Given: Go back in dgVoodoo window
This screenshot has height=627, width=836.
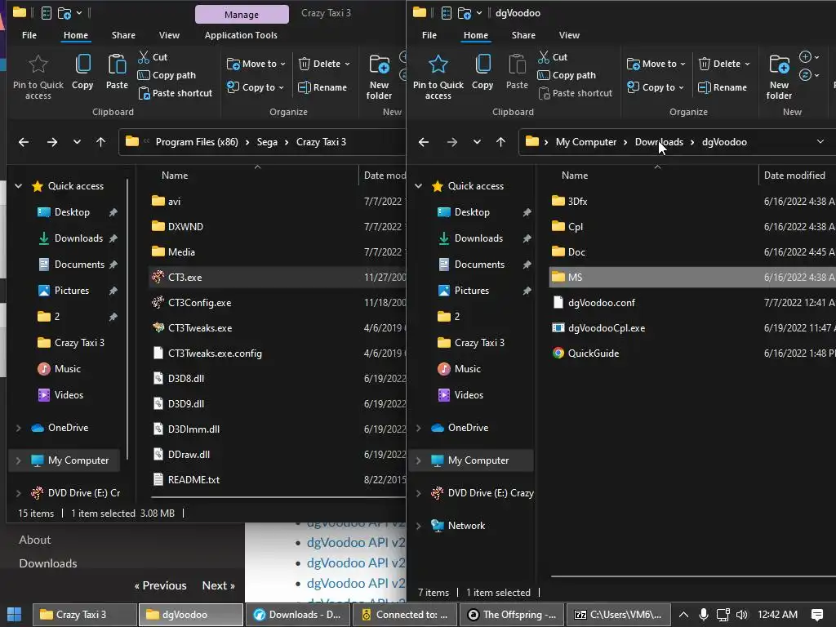Looking at the screenshot, I should (424, 142).
